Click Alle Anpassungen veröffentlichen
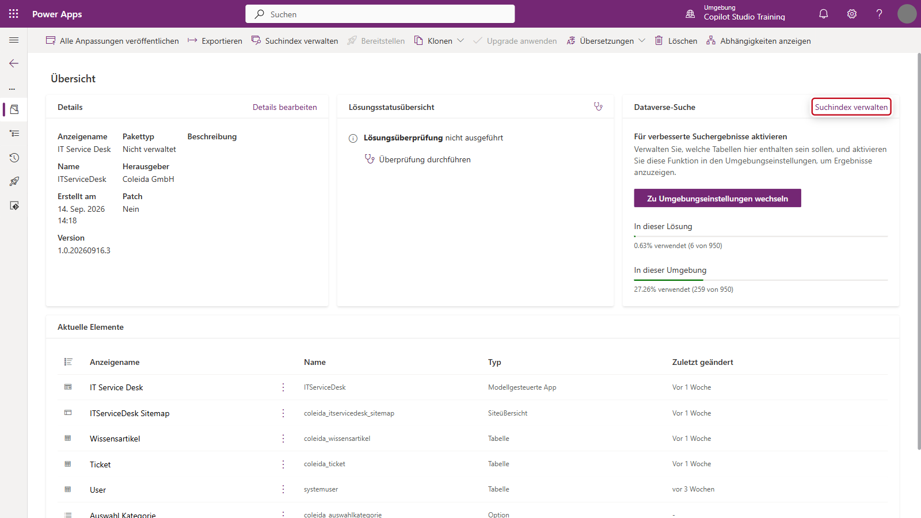 tap(112, 41)
